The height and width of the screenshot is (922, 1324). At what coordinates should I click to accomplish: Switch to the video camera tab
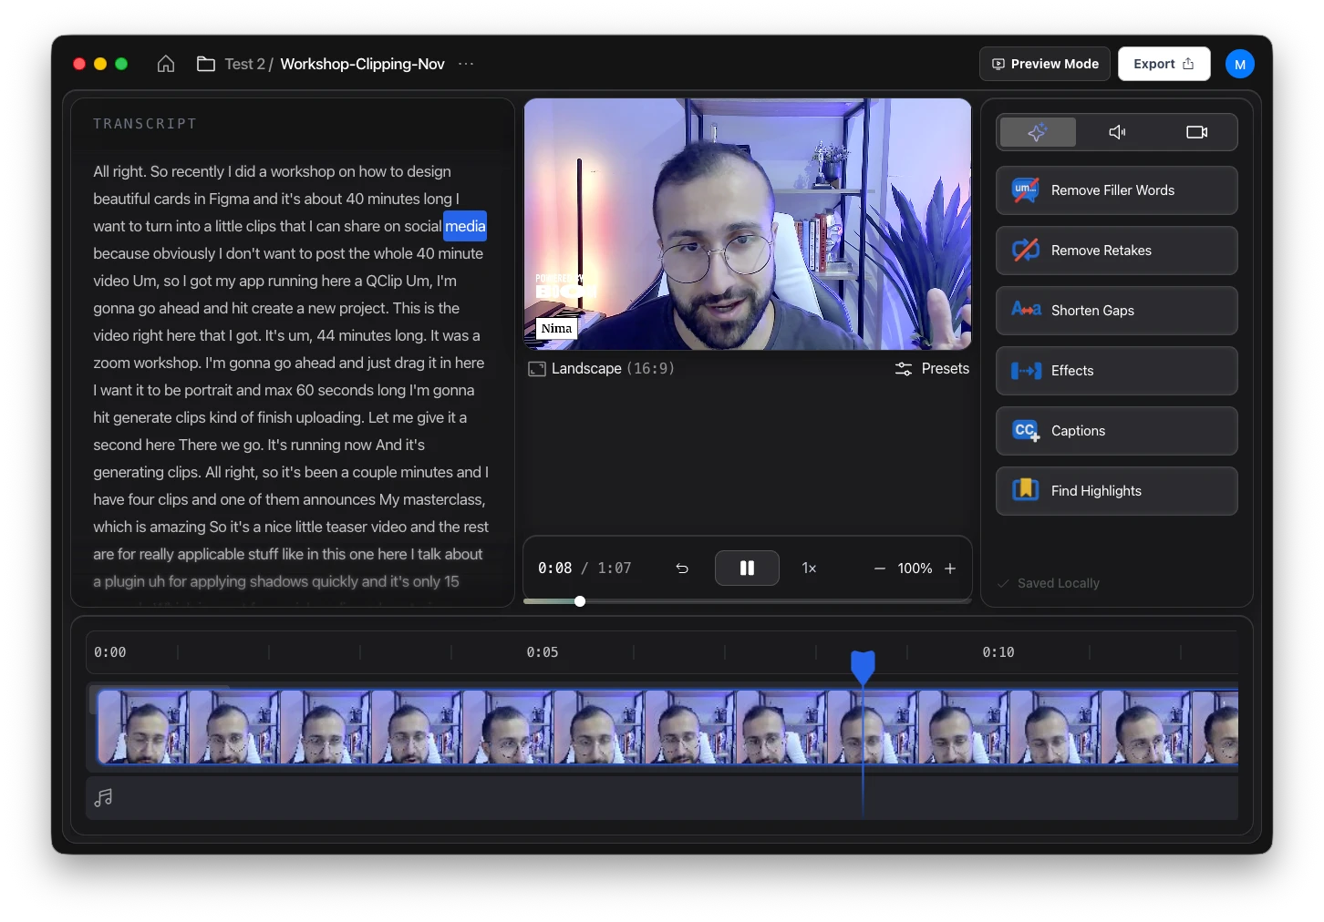1196,132
